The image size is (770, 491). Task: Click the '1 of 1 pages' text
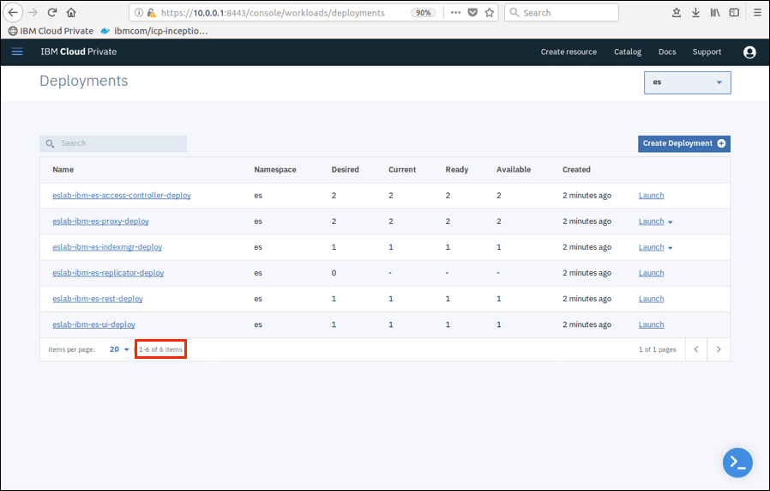click(x=657, y=349)
